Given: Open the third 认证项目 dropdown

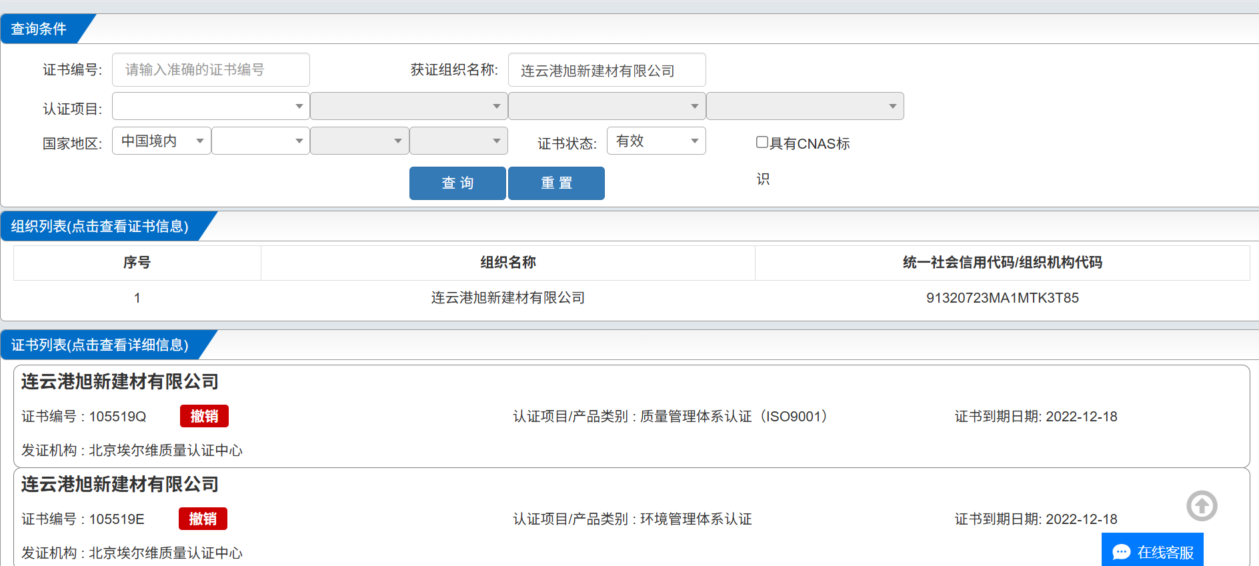Looking at the screenshot, I should pos(607,106).
